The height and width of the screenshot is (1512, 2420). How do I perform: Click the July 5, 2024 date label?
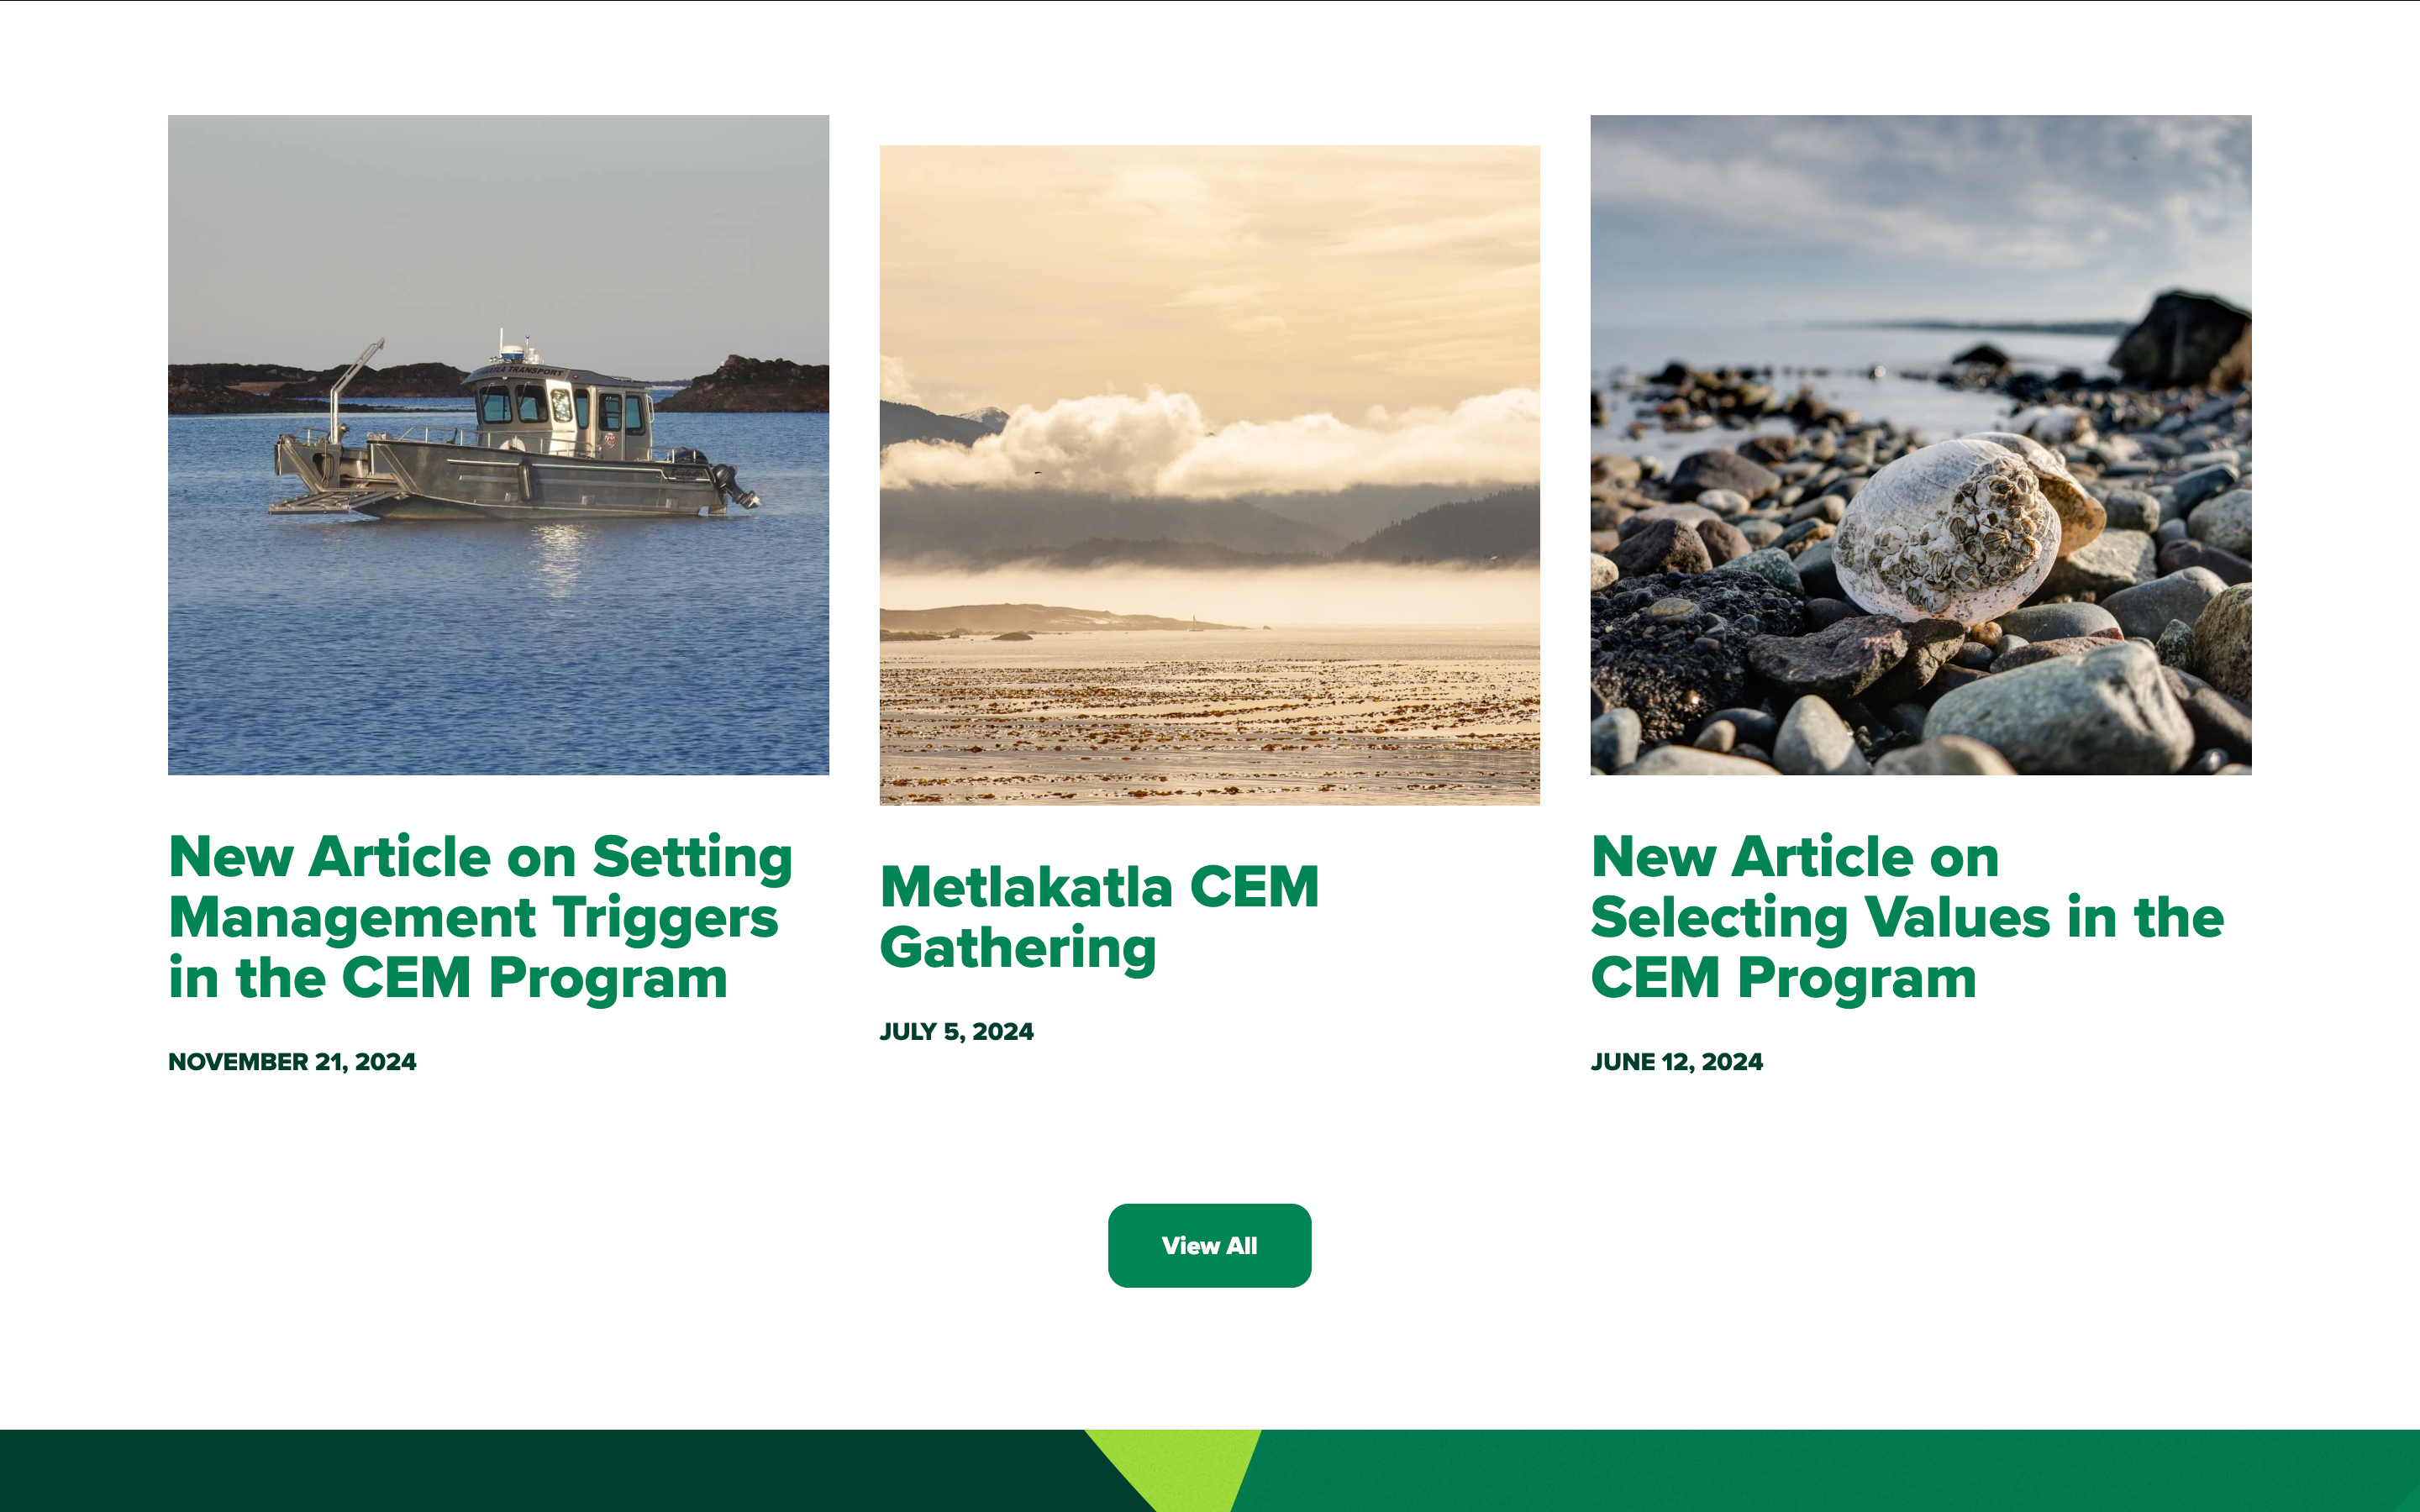tap(956, 1032)
